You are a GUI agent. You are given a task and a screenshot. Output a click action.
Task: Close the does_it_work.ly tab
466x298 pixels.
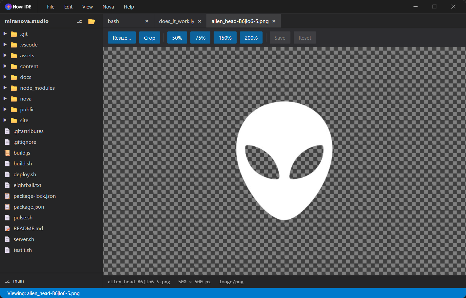pyautogui.click(x=200, y=21)
